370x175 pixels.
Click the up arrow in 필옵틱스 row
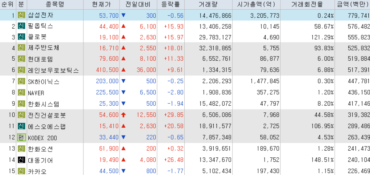(123, 26)
